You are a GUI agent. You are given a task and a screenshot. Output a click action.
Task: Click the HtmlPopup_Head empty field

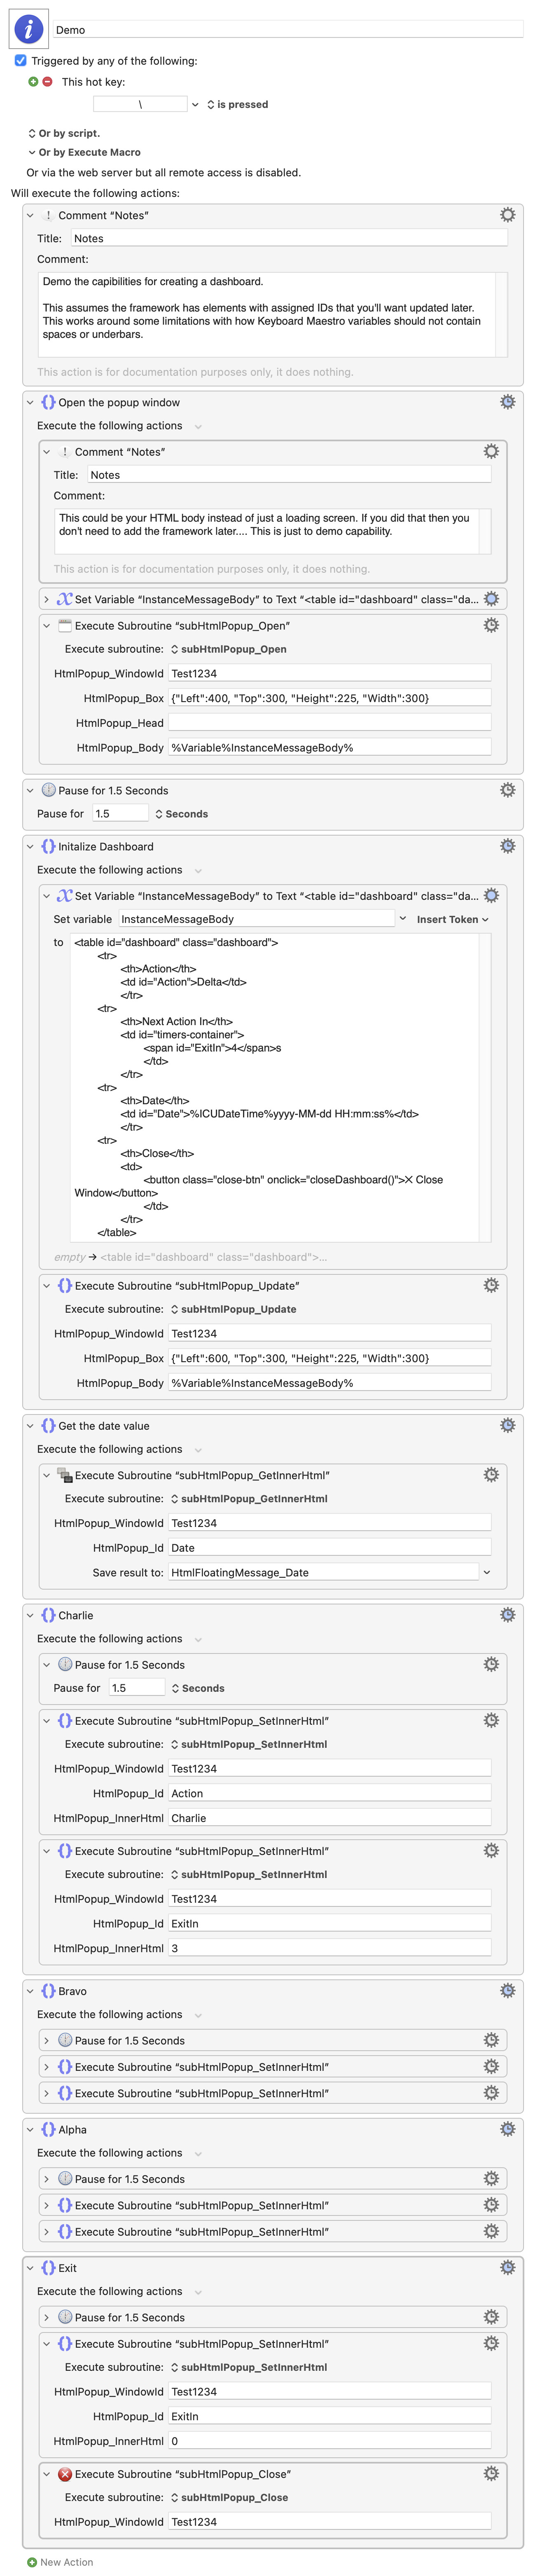point(329,722)
